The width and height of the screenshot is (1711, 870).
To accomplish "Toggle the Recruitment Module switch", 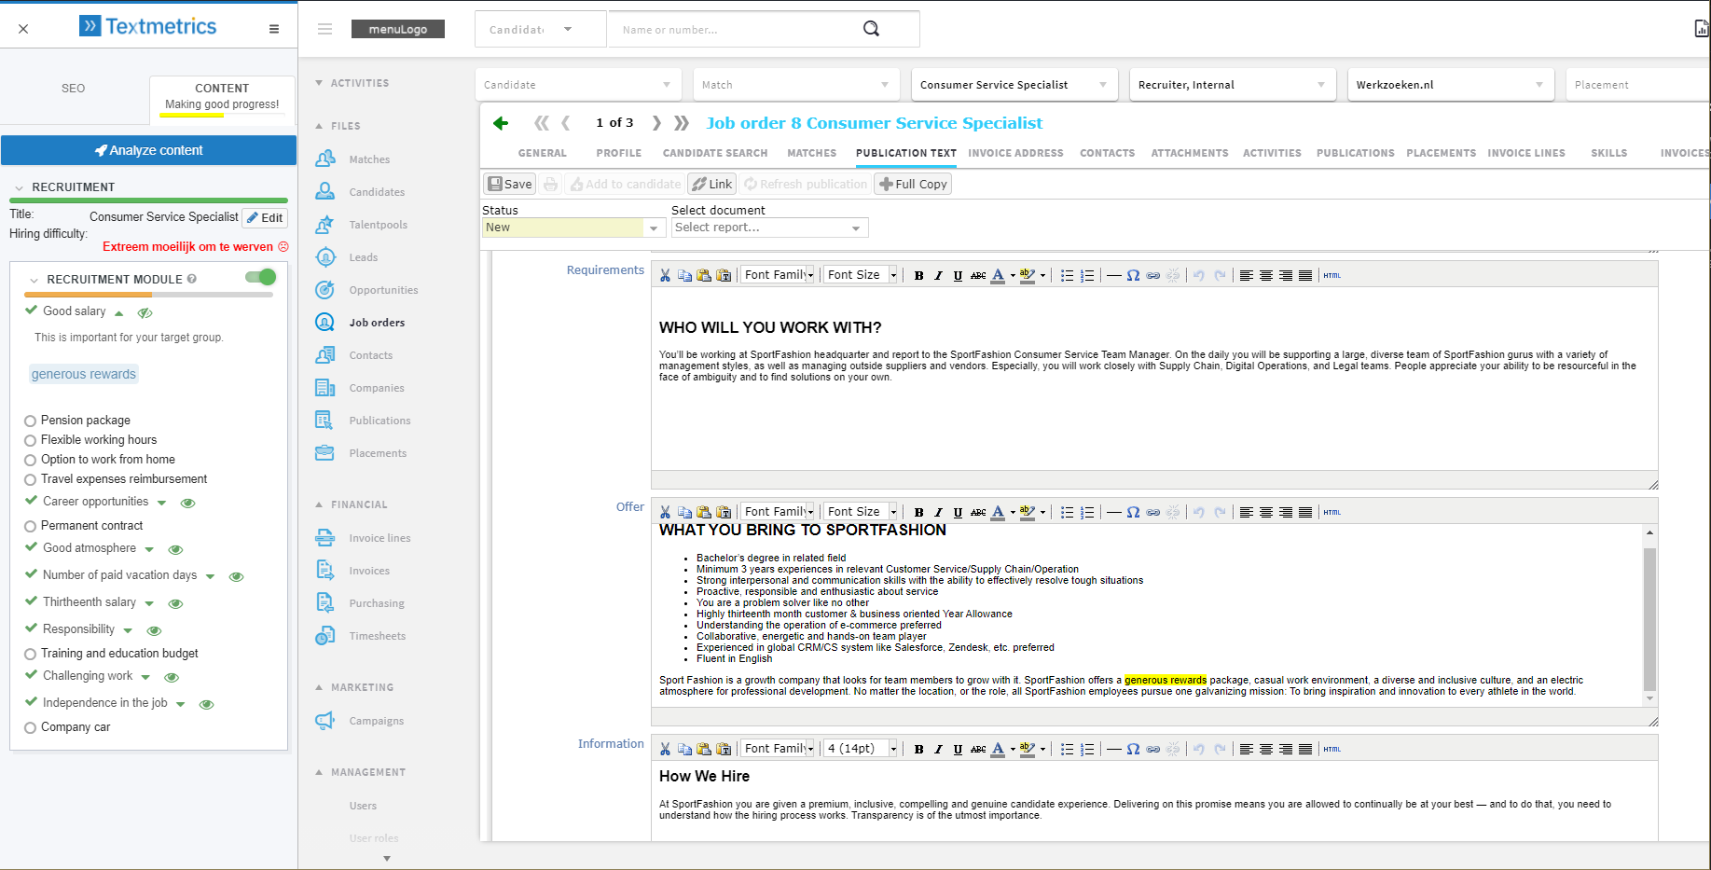I will click(261, 277).
